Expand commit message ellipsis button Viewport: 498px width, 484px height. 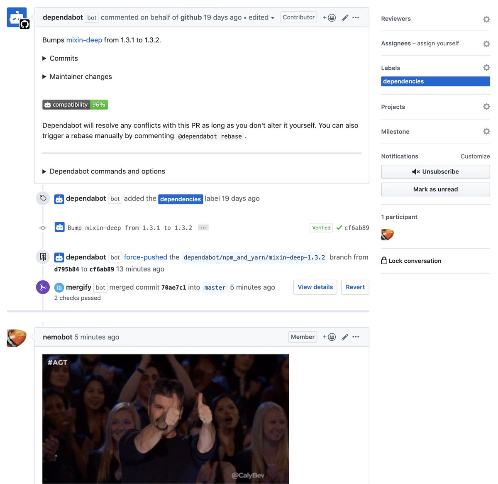[203, 227]
